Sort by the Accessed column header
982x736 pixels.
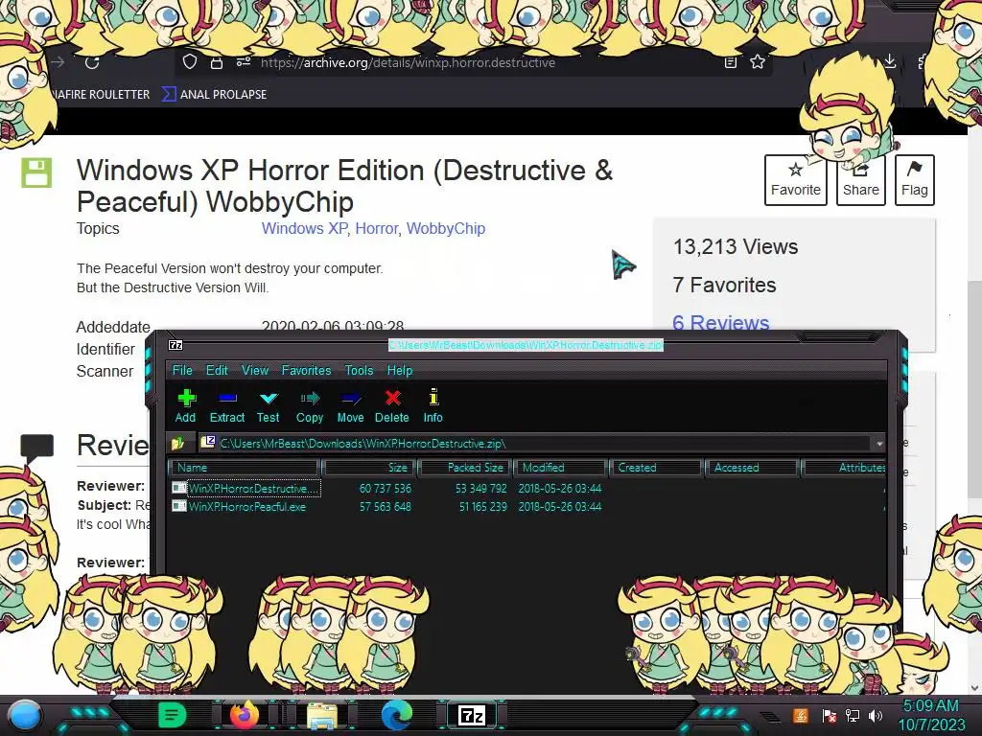(752, 468)
